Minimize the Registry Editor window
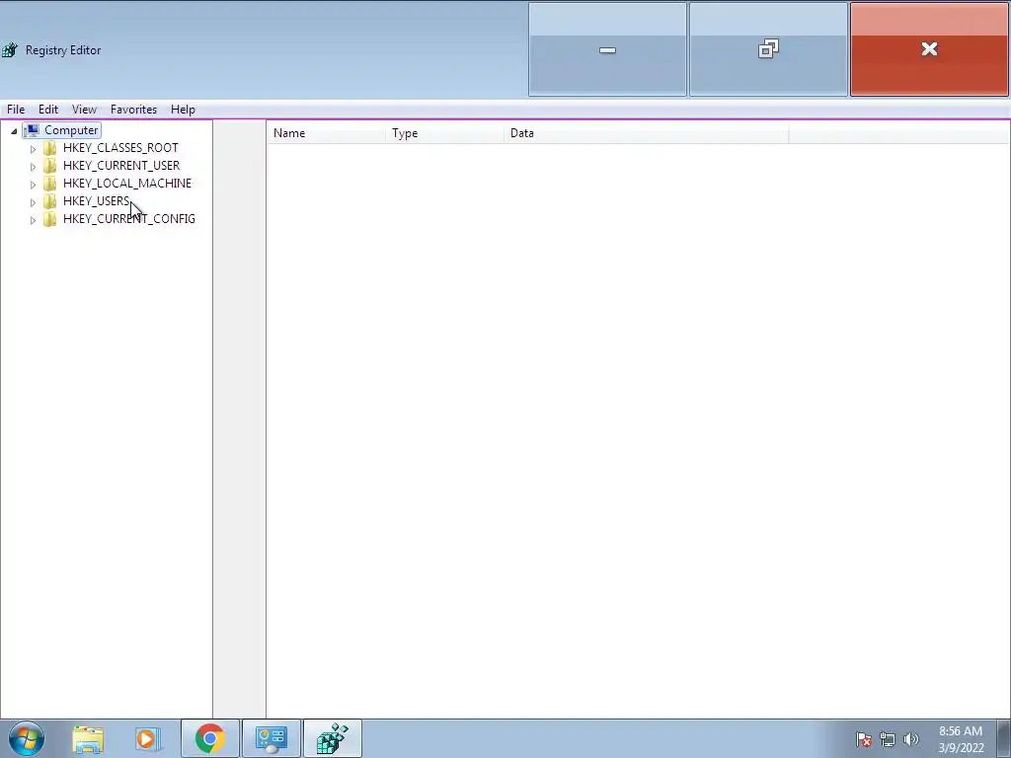The width and height of the screenshot is (1011, 758). click(607, 49)
